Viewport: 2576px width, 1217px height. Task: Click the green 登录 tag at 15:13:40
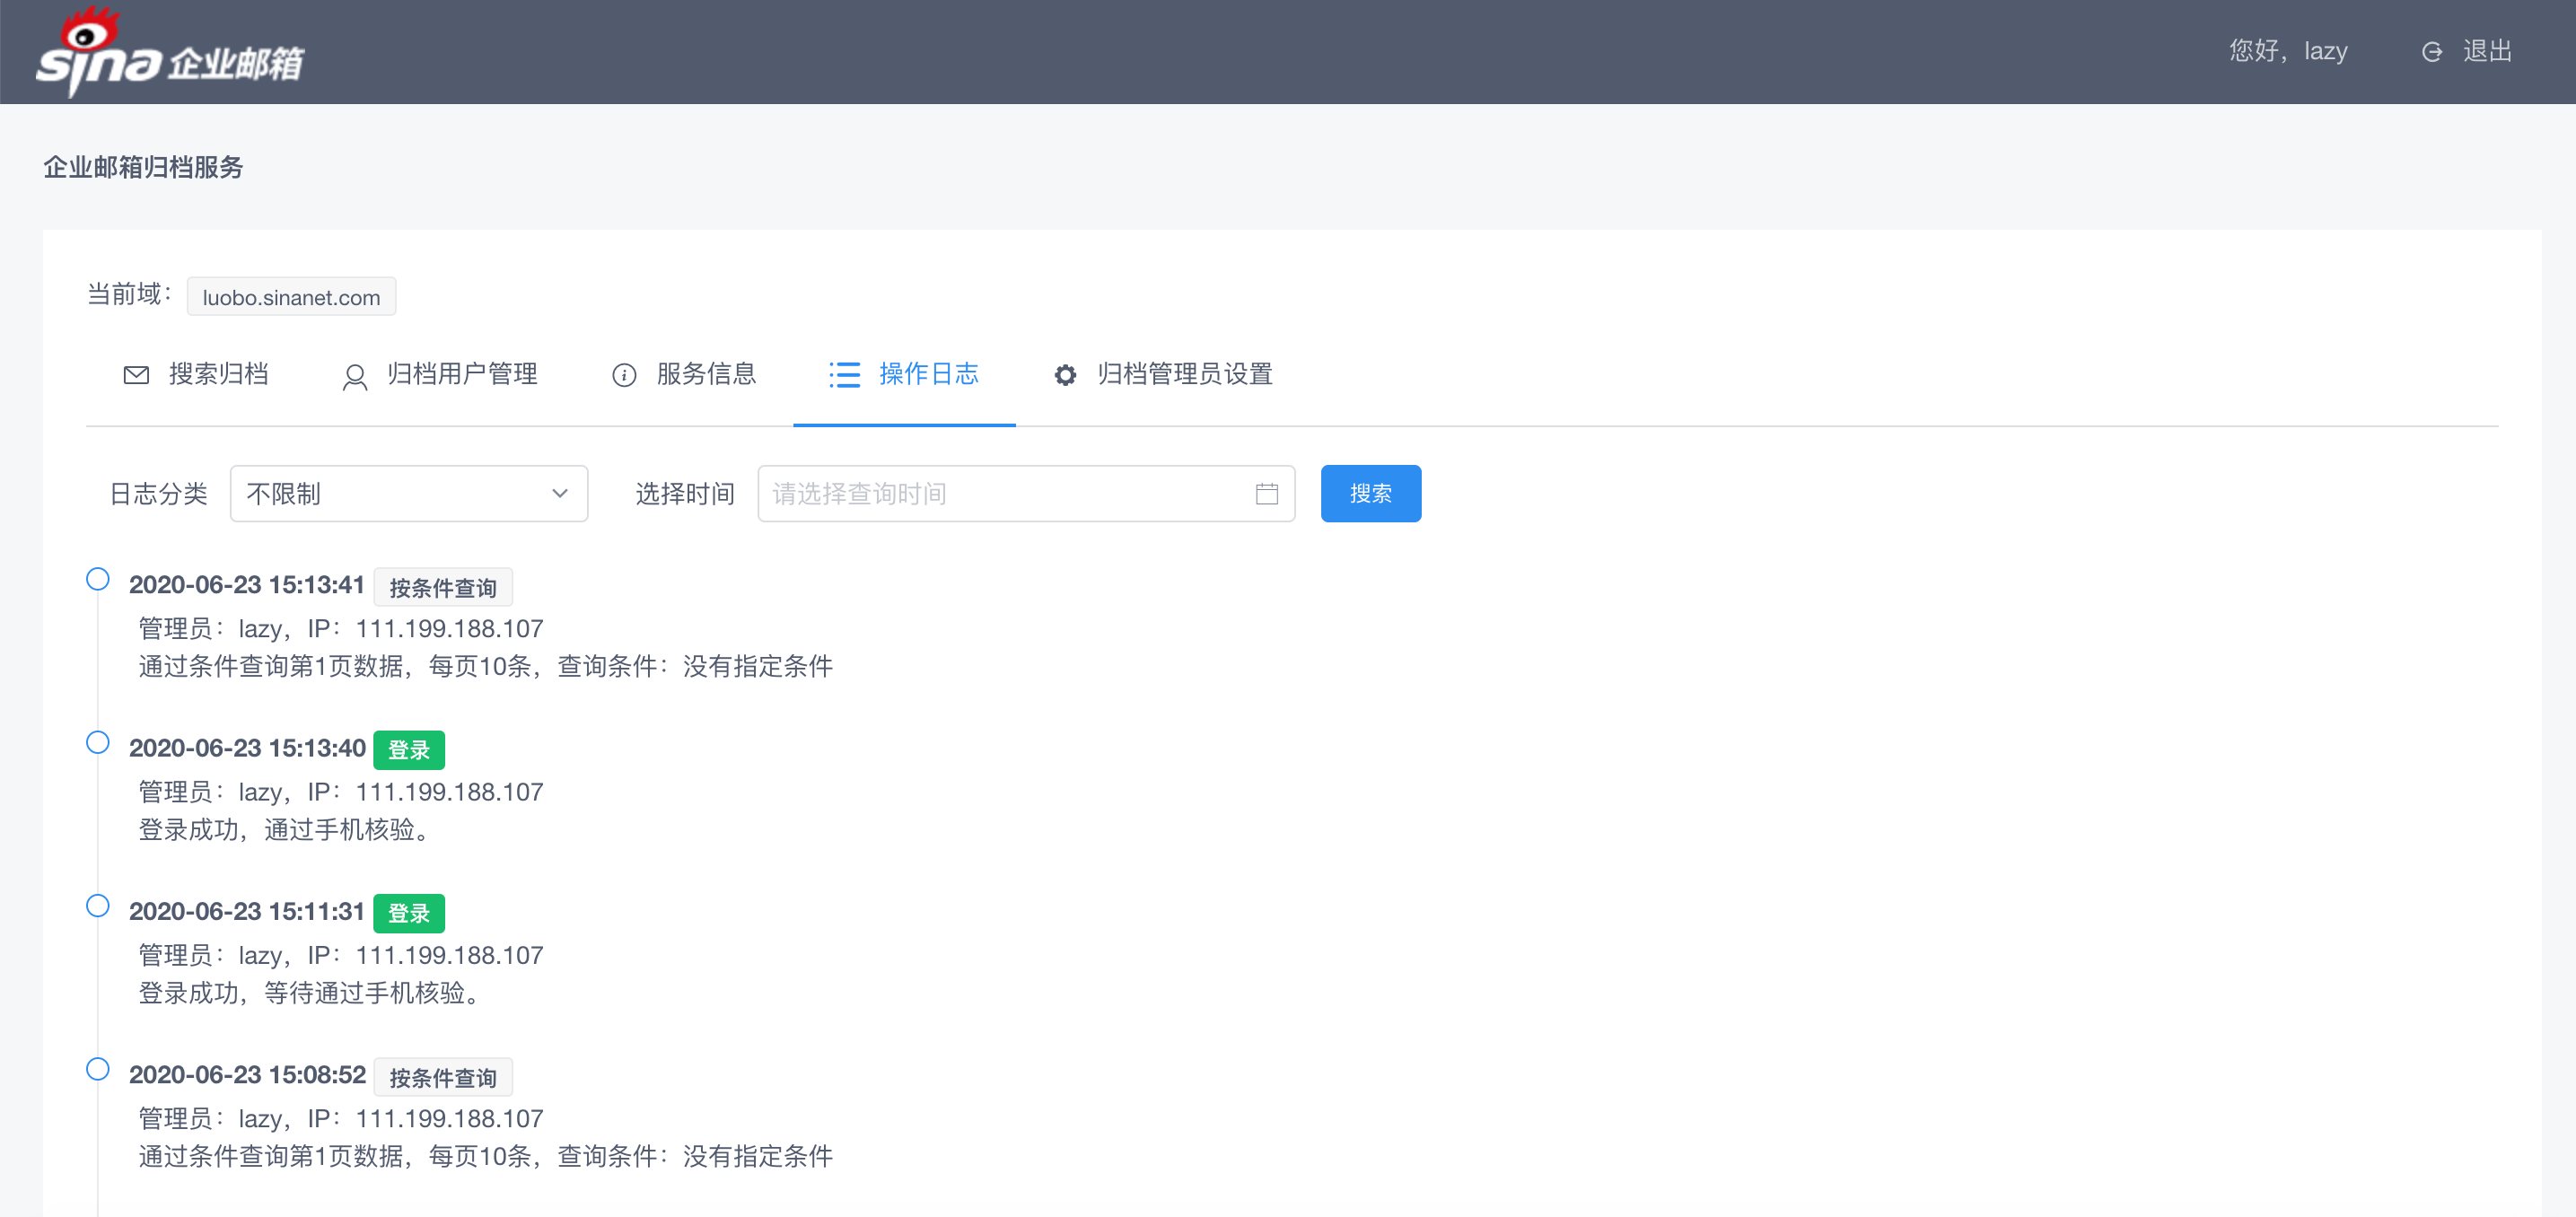(408, 750)
